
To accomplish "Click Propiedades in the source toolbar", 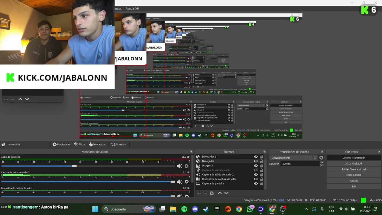I will tap(61, 144).
